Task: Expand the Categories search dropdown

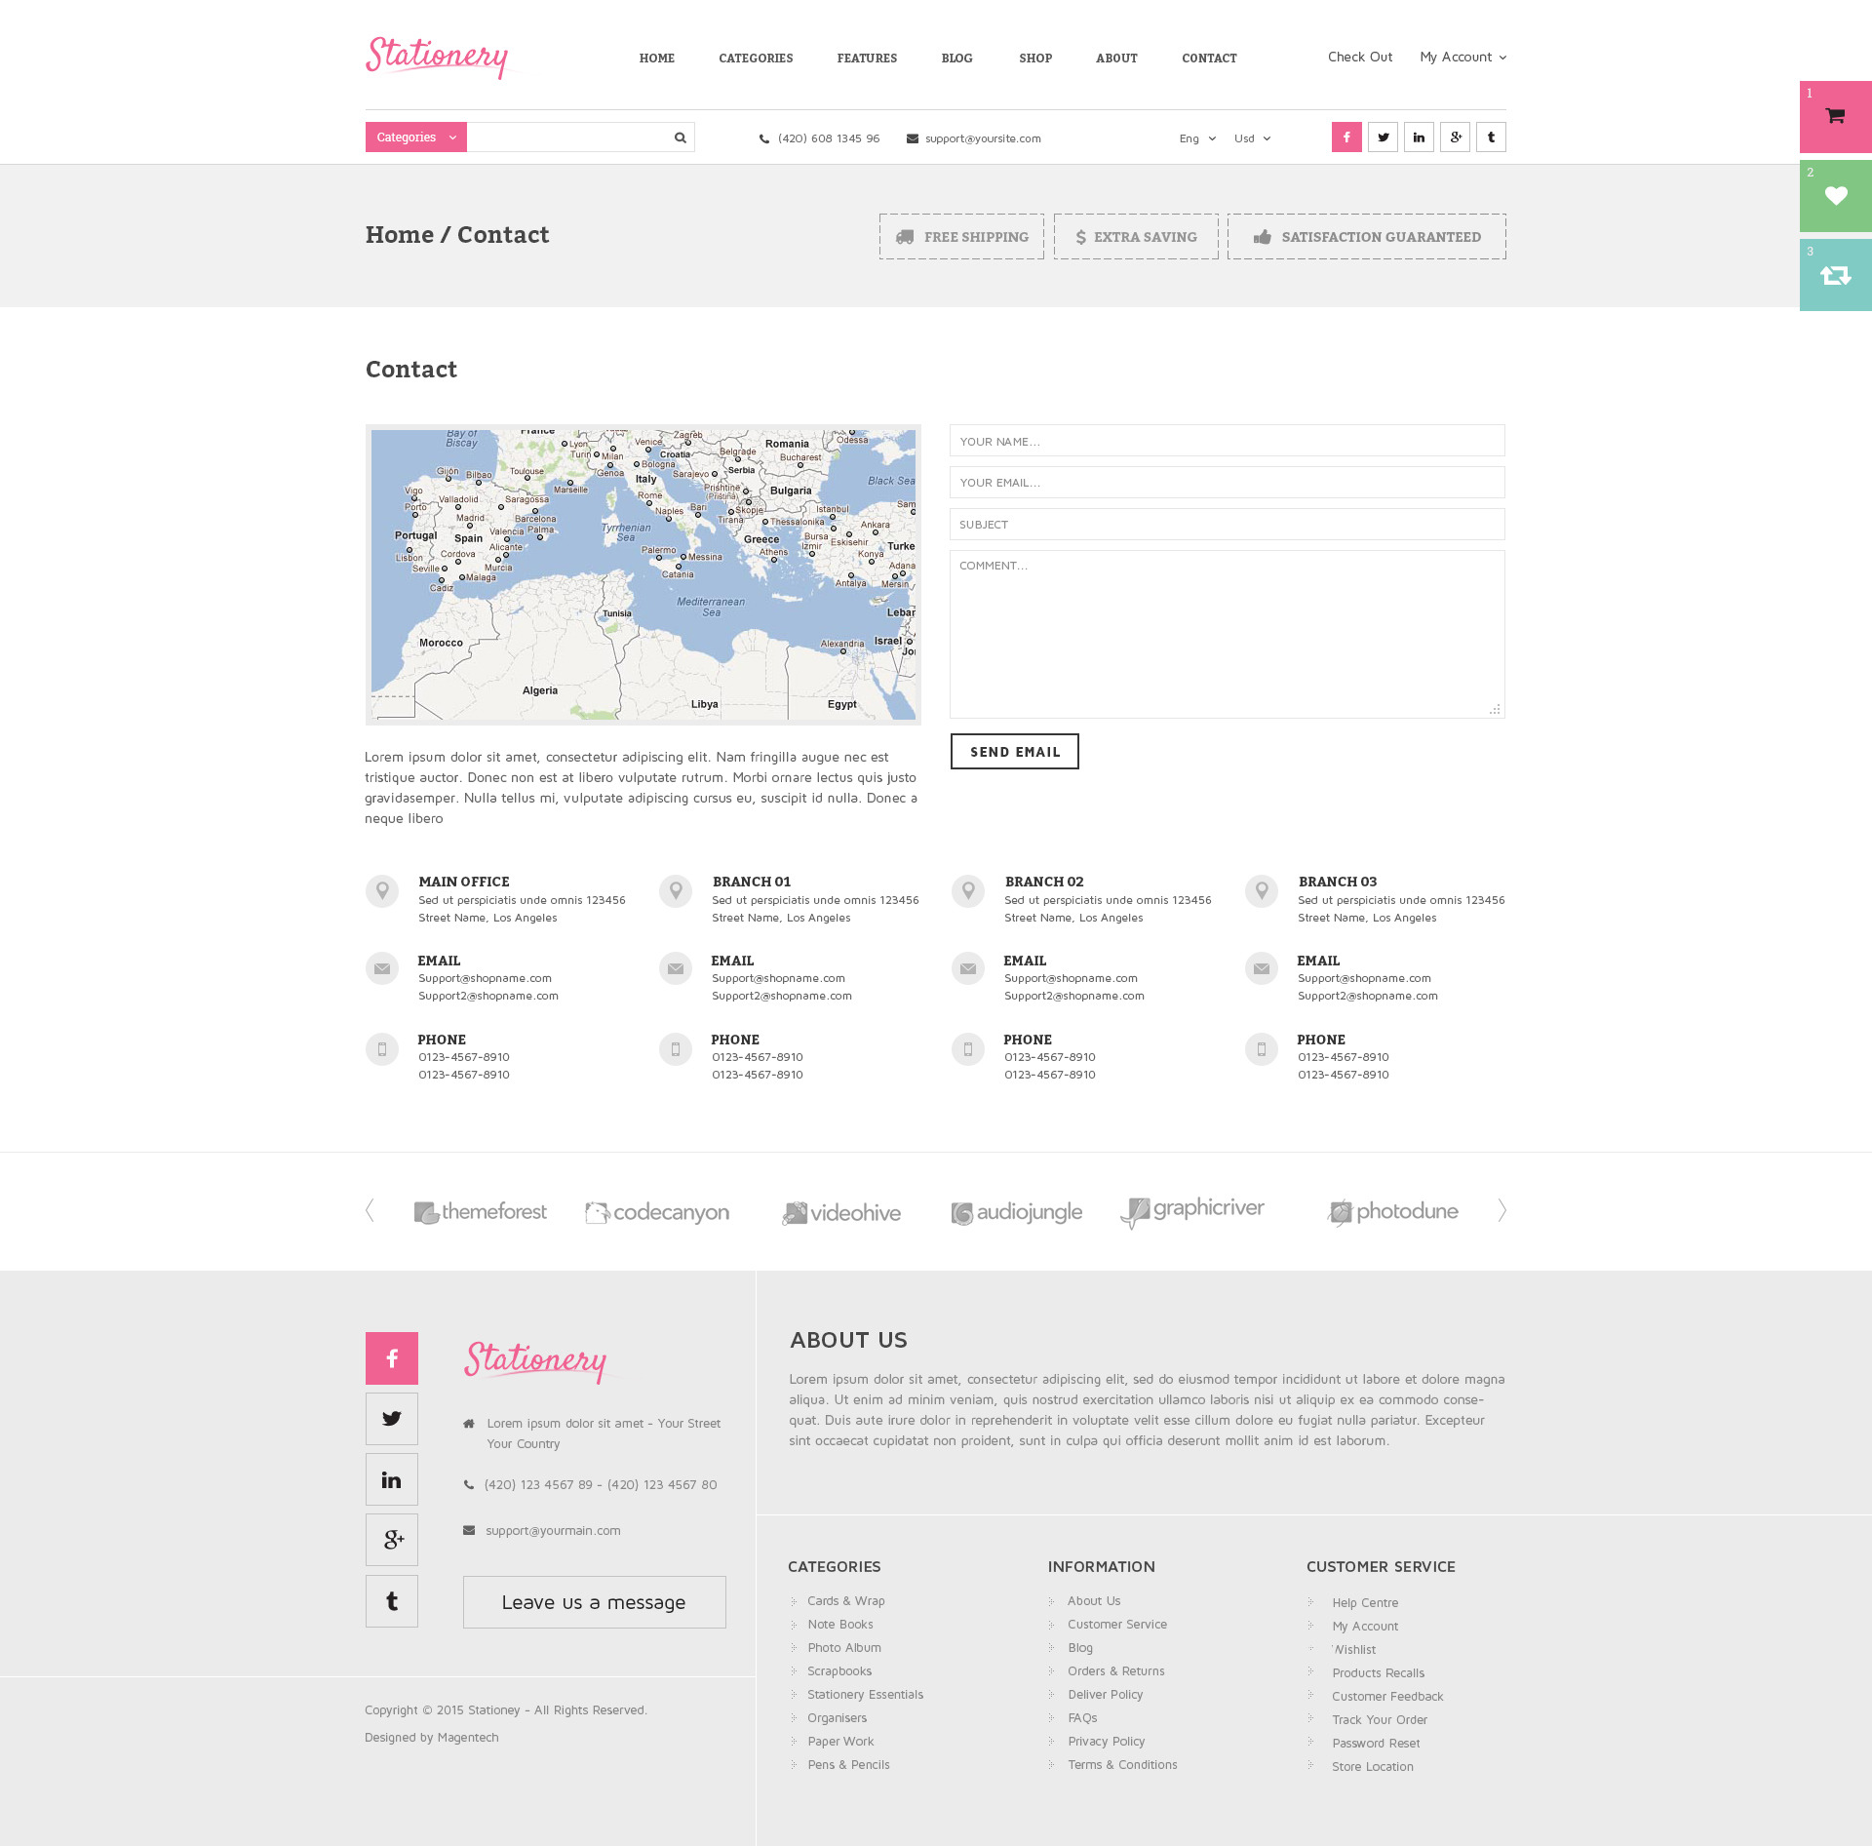Action: pos(416,137)
